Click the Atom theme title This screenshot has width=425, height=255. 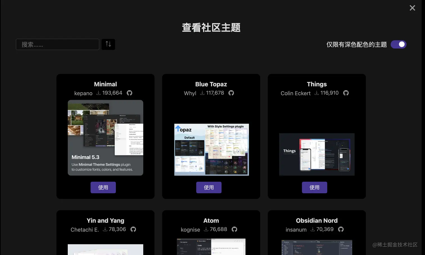[211, 221]
